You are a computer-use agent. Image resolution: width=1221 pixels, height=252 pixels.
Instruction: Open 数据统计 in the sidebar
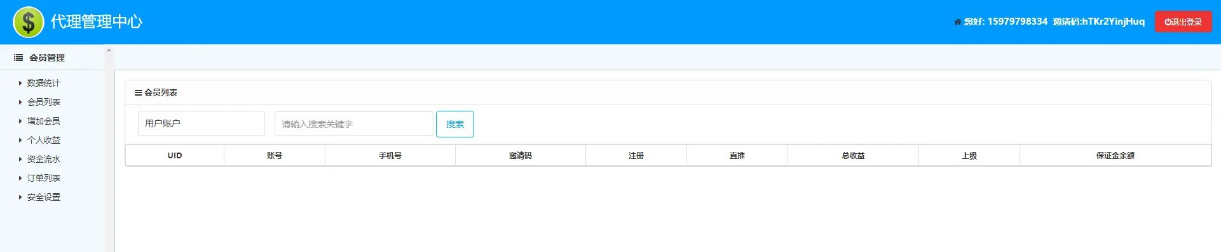[44, 83]
